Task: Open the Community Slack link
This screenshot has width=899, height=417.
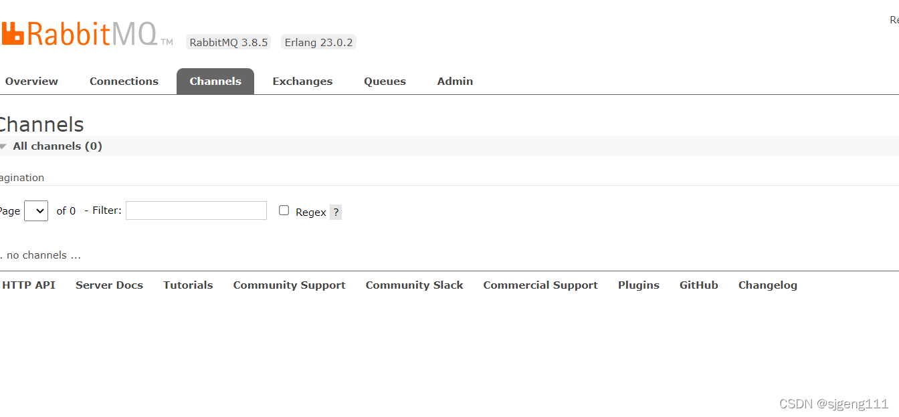Action: point(414,285)
